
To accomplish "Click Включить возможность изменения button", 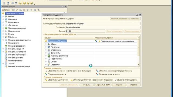I will point(125,19).
